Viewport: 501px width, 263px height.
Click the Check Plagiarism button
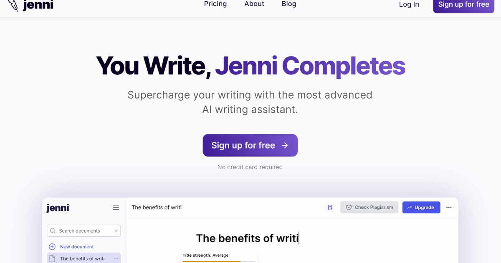(x=369, y=207)
